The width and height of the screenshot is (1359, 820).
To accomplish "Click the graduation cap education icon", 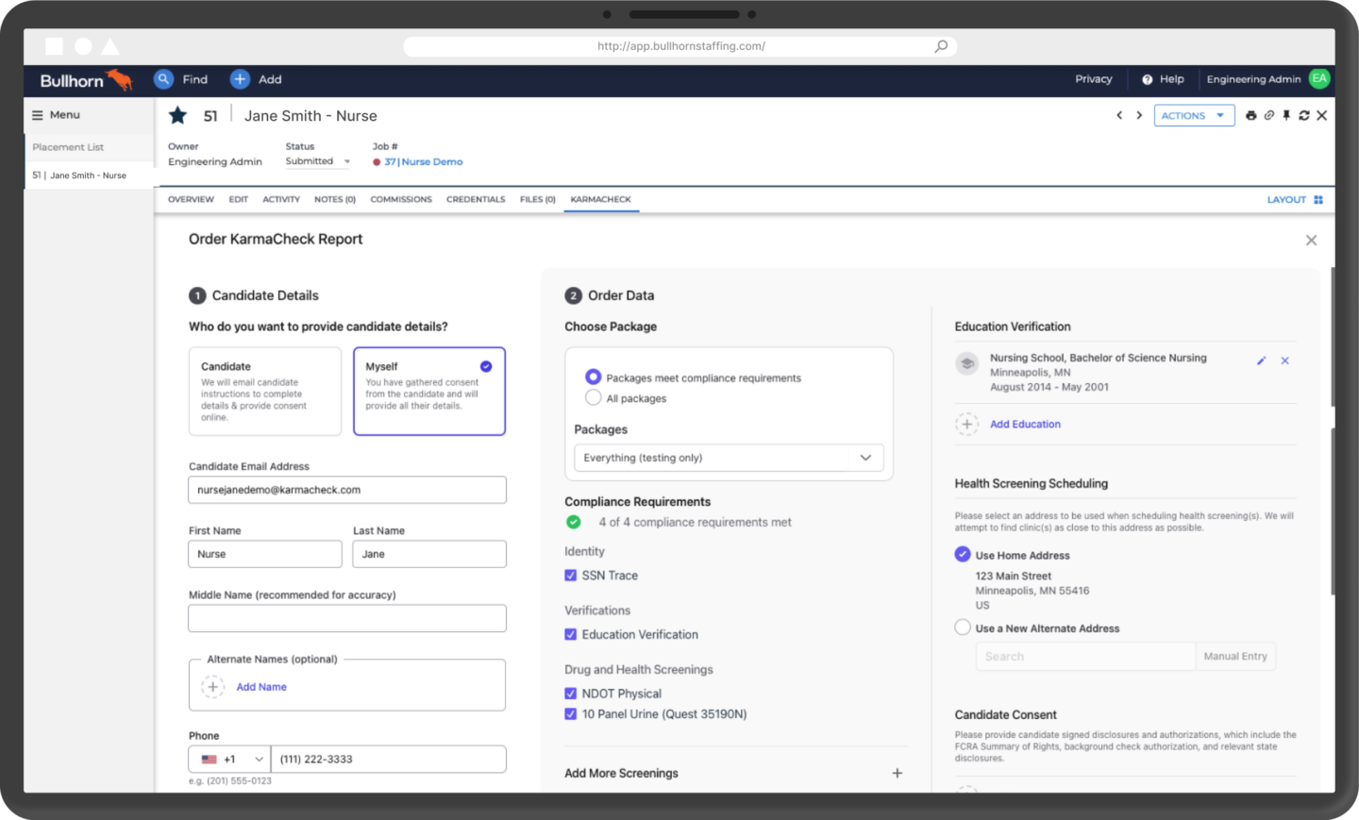I will pos(966,363).
